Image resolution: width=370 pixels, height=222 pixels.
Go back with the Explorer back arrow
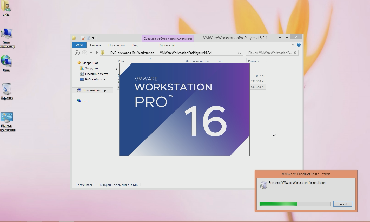click(x=77, y=53)
